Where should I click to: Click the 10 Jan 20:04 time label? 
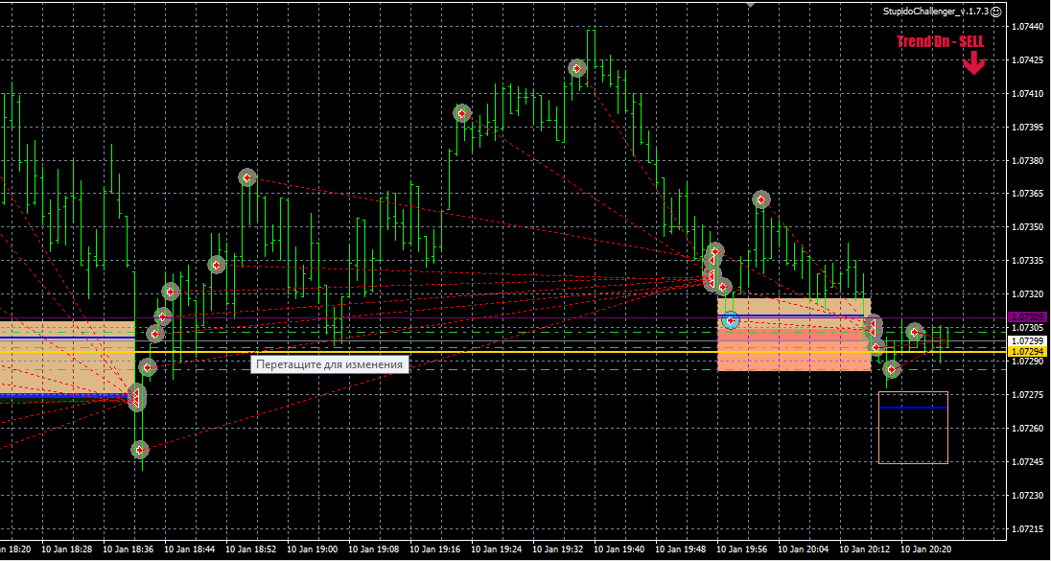[805, 549]
